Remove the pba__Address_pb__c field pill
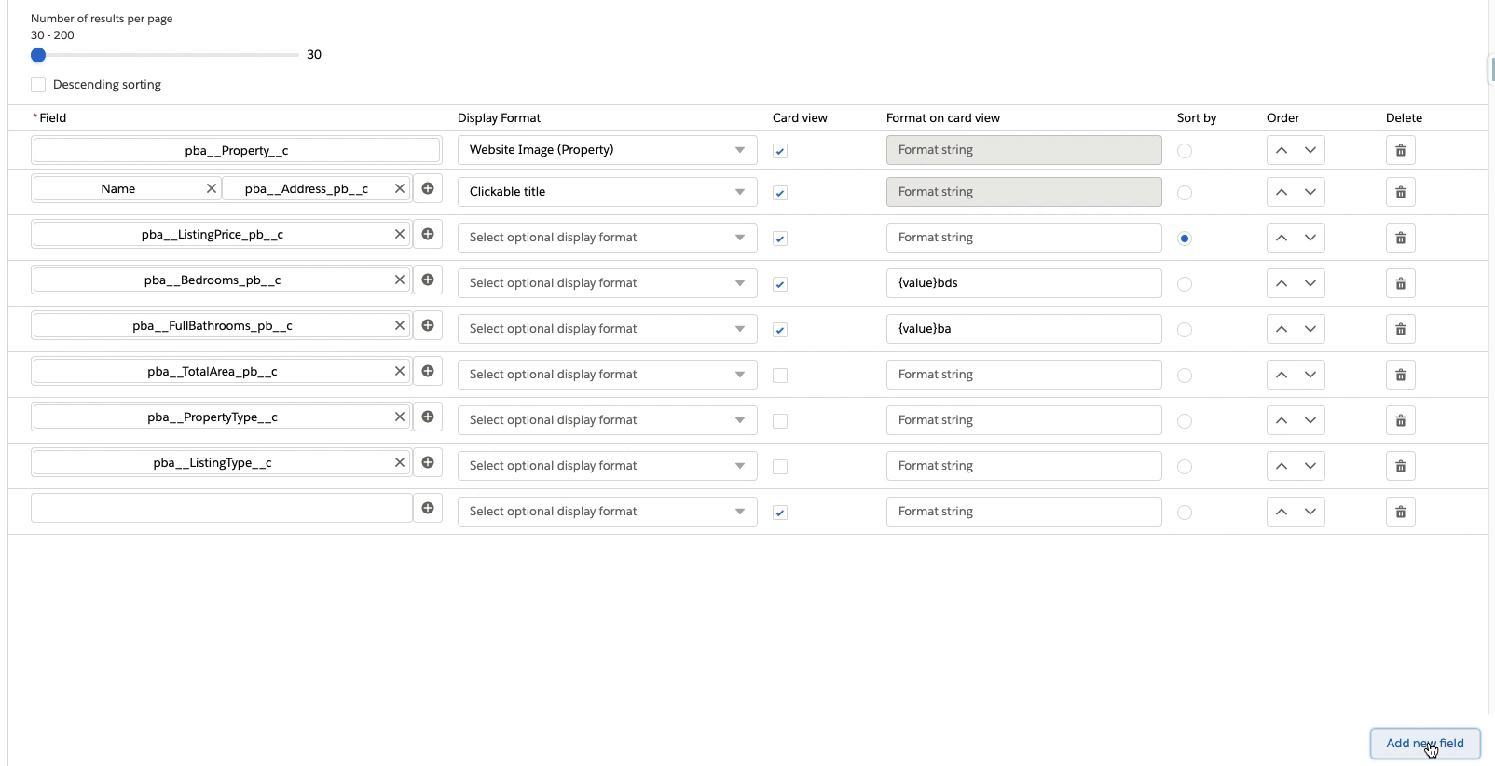This screenshot has height=766, width=1495. (400, 188)
